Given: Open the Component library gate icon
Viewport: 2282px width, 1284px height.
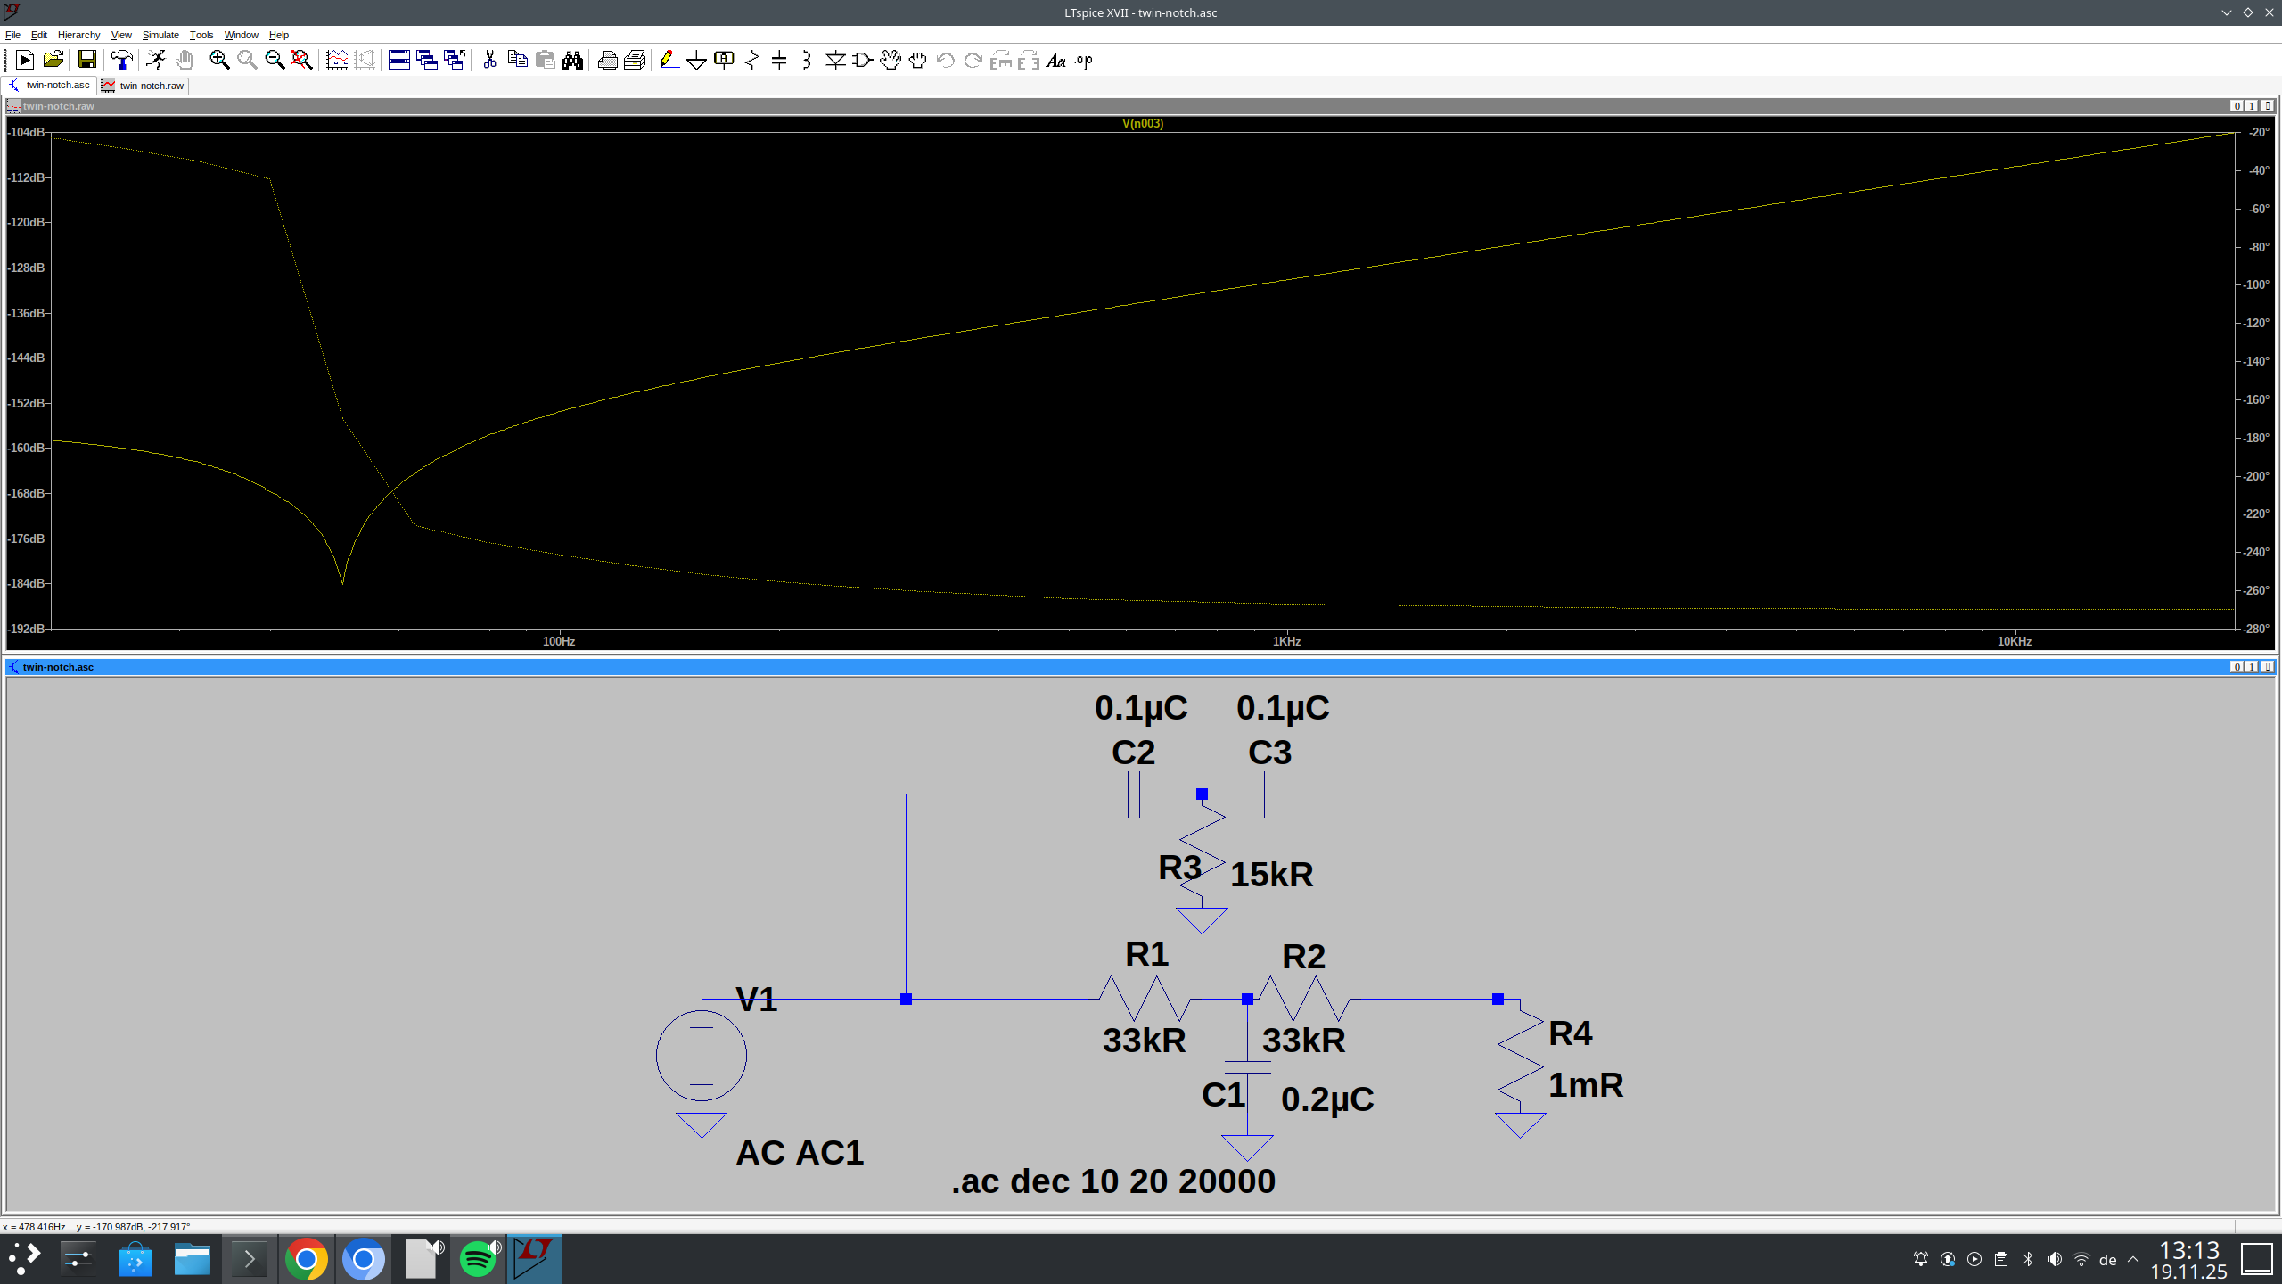Looking at the screenshot, I should tap(862, 60).
